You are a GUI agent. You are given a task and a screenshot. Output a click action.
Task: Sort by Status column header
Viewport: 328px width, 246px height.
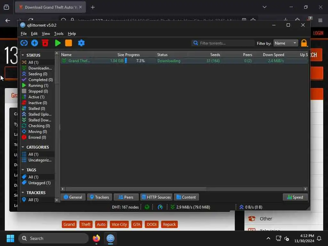[172, 54]
